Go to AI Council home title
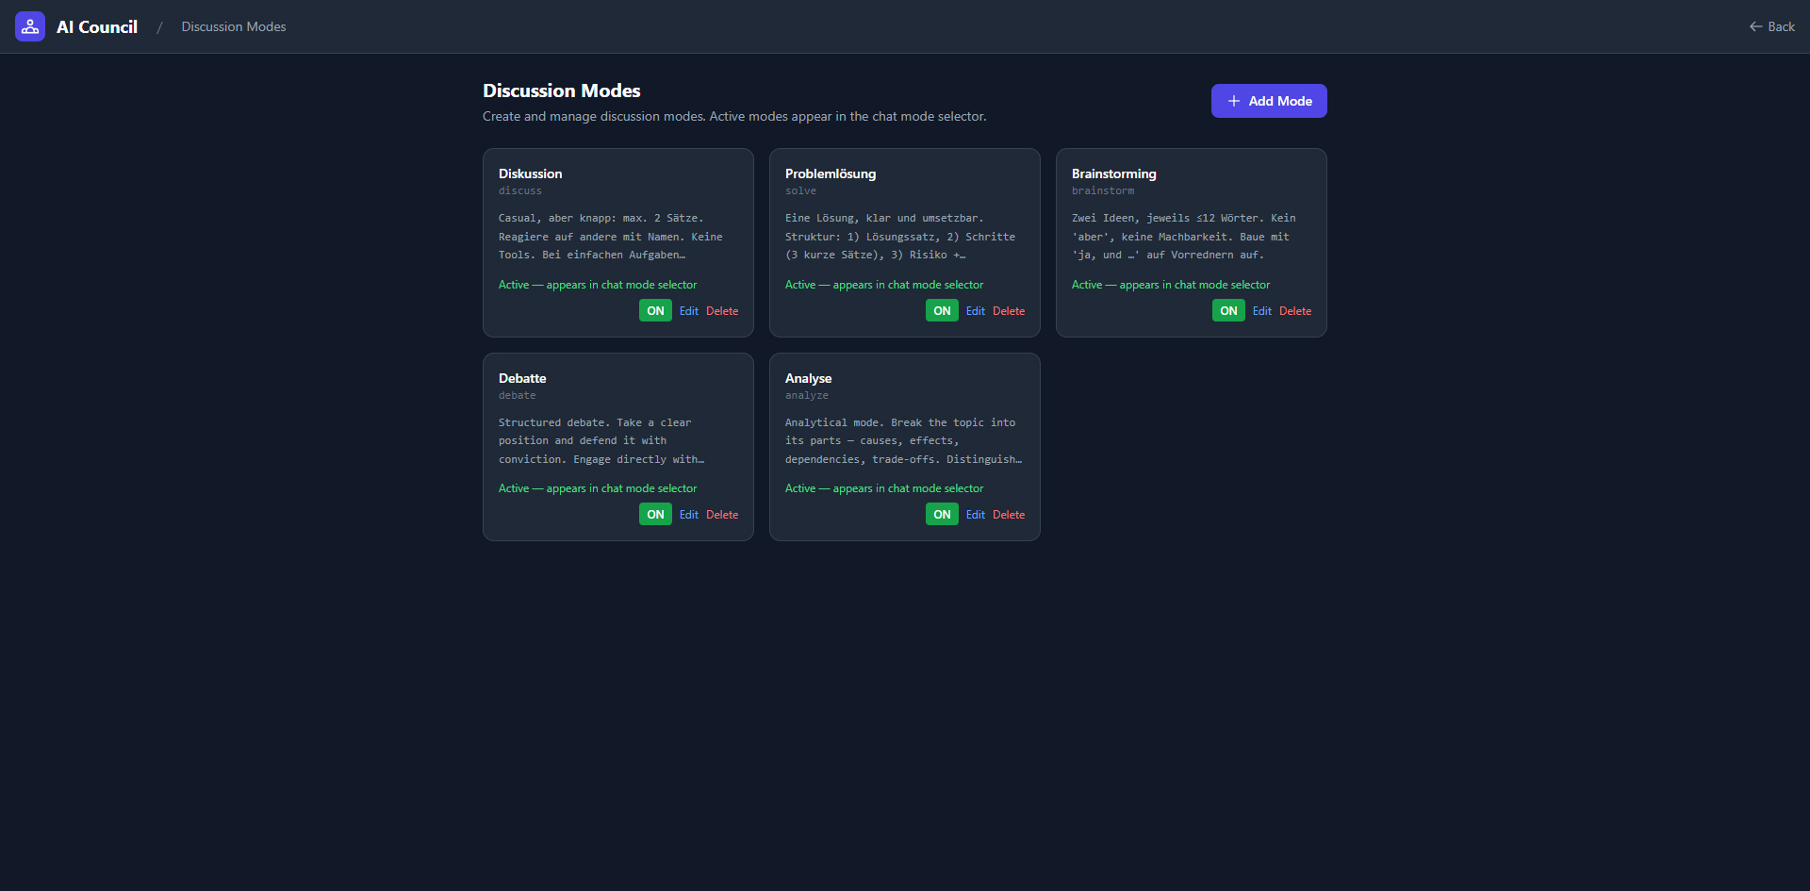The image size is (1810, 891). [x=97, y=26]
